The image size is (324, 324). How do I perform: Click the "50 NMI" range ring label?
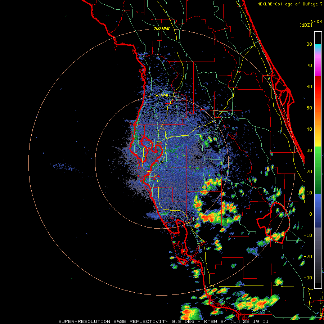tap(162, 95)
